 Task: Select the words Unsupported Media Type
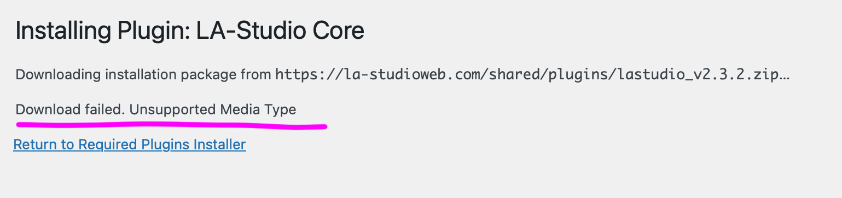point(213,110)
